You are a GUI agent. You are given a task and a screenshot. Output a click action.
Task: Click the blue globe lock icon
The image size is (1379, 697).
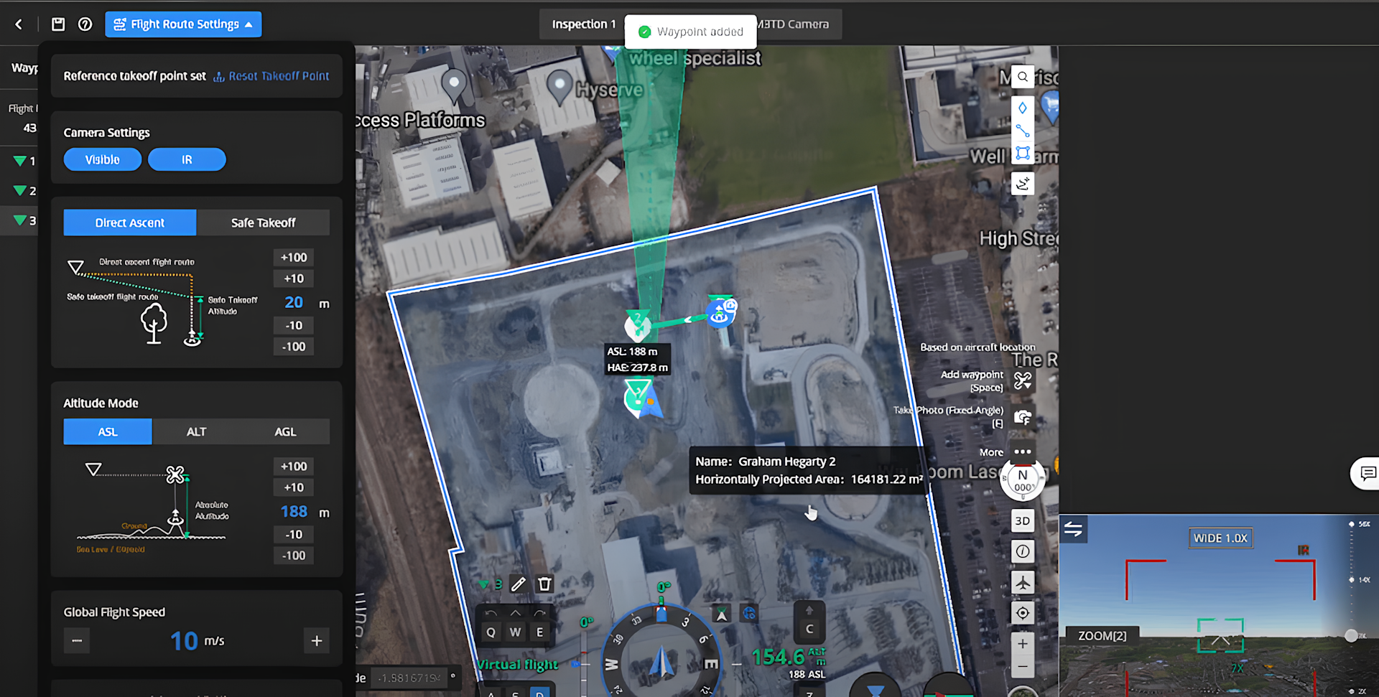coord(749,614)
